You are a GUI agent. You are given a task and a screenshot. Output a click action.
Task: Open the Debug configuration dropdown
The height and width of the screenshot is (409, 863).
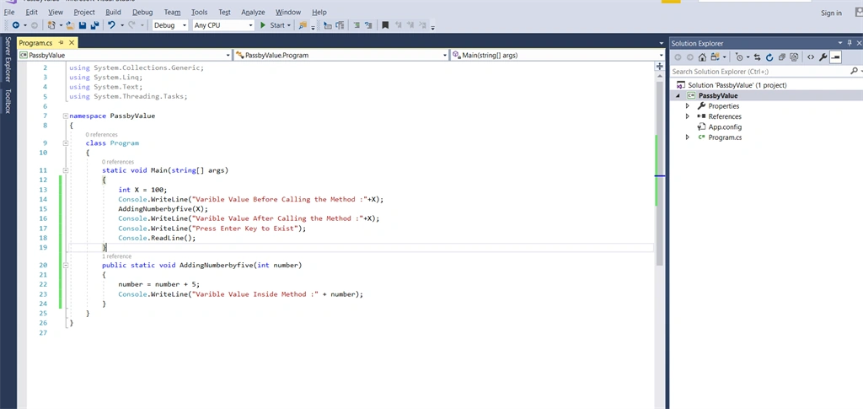170,25
